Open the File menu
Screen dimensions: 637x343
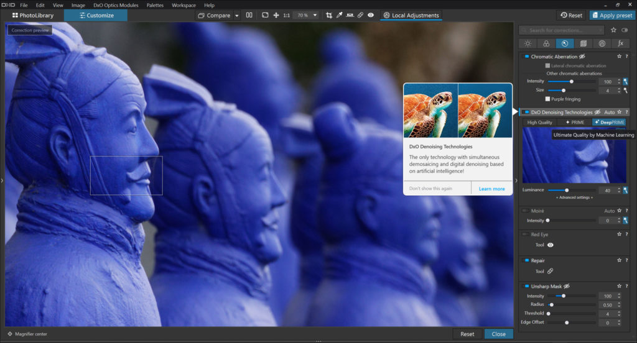24,5
